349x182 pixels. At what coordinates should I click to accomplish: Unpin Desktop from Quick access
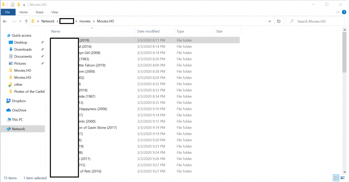[42, 42]
